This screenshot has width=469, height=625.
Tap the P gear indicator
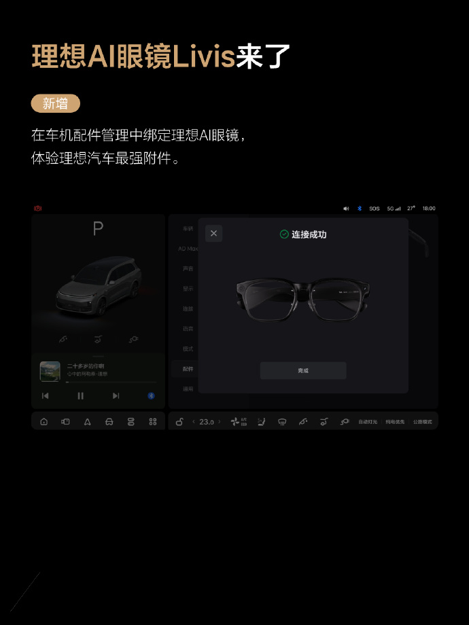98,229
